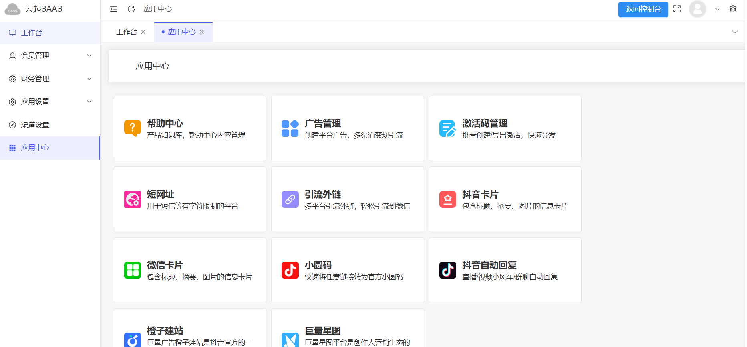This screenshot has width=747, height=347.
Task: Click the 帮助中心 question mark icon
Action: click(133, 128)
